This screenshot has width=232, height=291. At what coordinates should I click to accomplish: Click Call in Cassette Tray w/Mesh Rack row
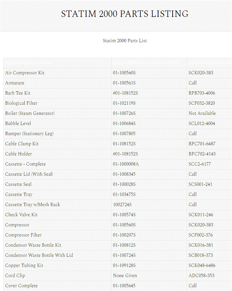point(192,204)
